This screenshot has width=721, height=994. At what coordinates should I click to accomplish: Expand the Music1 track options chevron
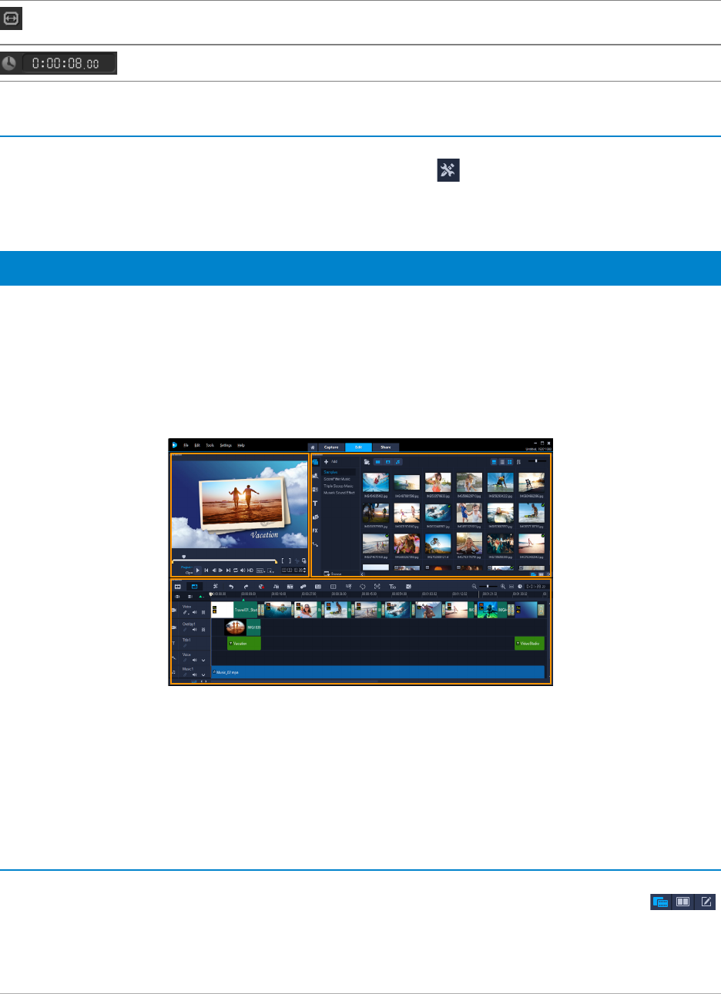[x=203, y=674]
